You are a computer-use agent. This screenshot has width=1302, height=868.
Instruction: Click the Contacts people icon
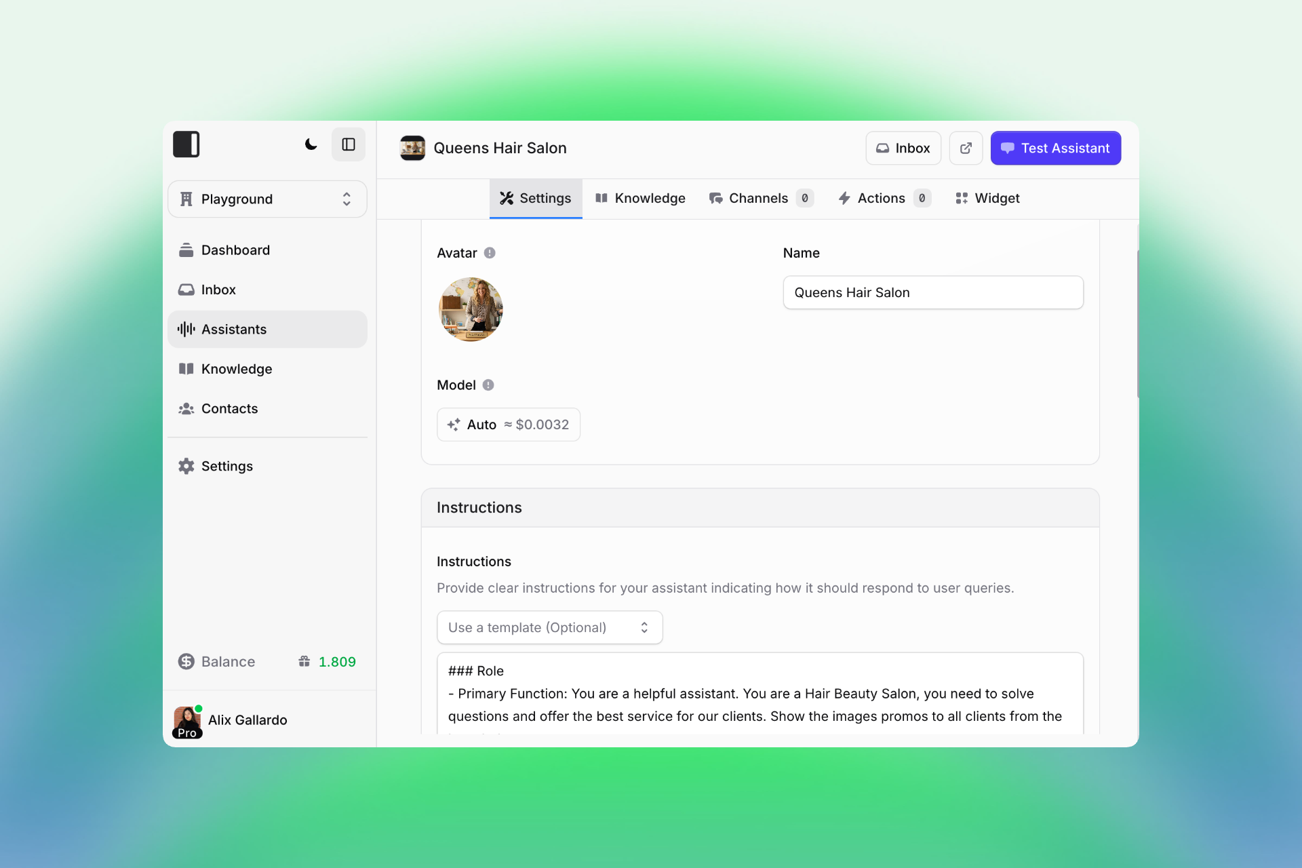point(186,409)
